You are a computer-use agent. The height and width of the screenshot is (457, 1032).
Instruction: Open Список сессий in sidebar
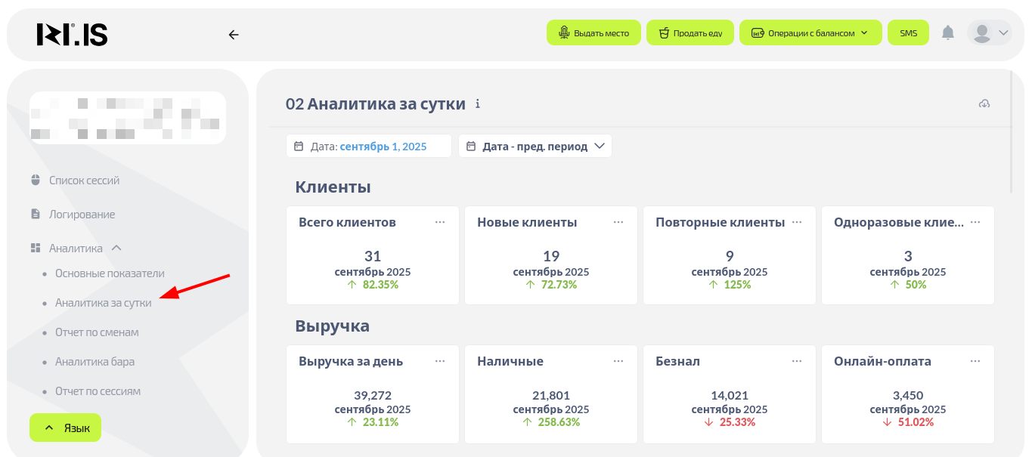pyautogui.click(x=84, y=181)
